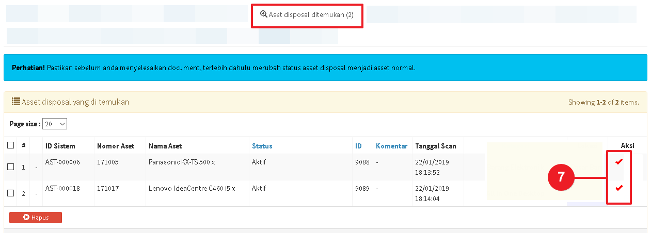Sort table by Status column
This screenshot has height=233, width=651.
click(262, 146)
